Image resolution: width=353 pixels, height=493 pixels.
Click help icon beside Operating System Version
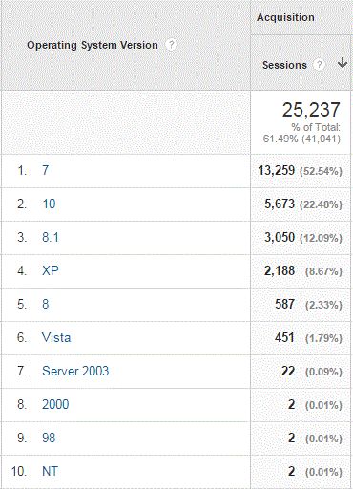[171, 45]
